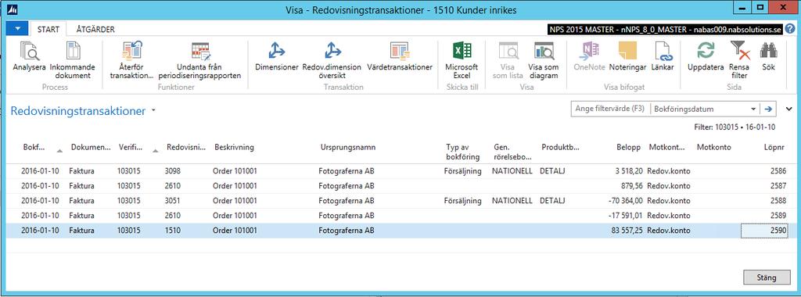
Task: Click amount 879,56
Action: pyautogui.click(x=631, y=186)
